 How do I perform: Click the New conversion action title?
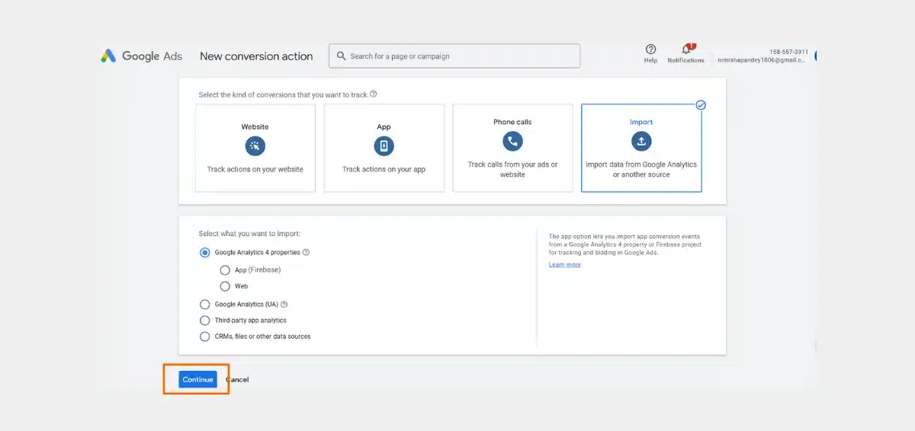(x=256, y=56)
